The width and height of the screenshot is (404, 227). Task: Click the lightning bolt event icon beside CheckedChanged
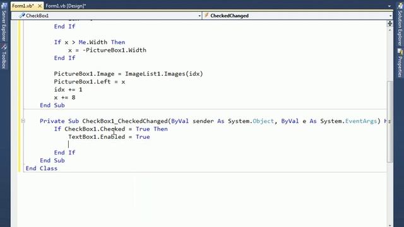point(206,15)
